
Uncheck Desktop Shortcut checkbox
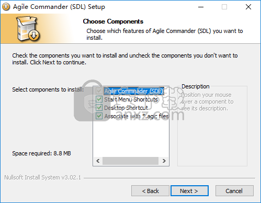[x=99, y=108]
